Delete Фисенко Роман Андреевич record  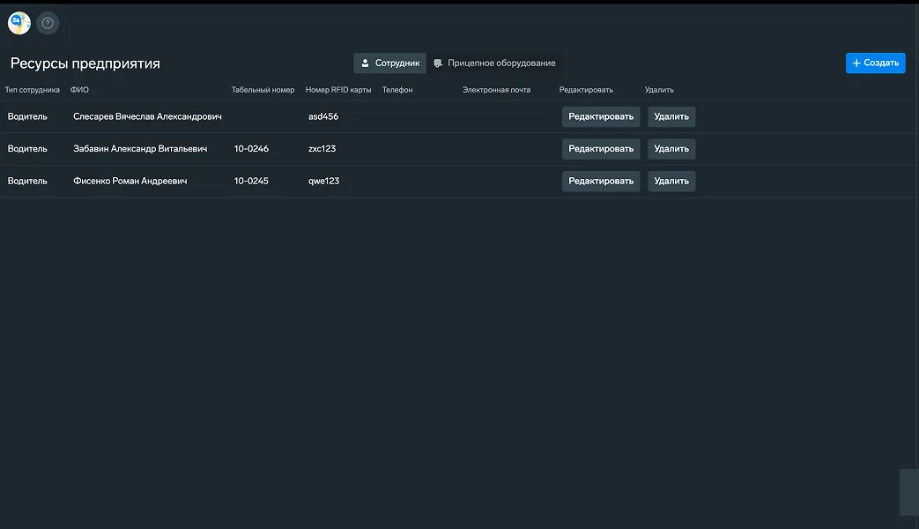click(x=671, y=182)
